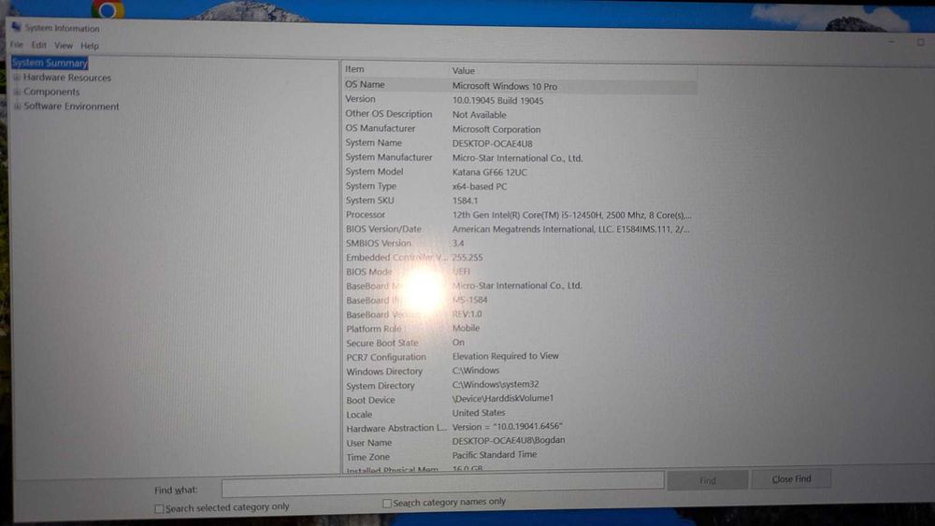Open the View menu
The height and width of the screenshot is (526, 935).
click(x=64, y=45)
